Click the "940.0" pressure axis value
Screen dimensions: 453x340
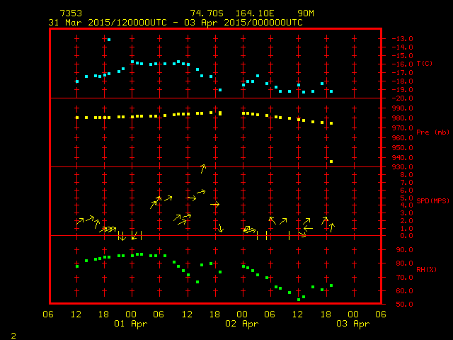point(402,157)
